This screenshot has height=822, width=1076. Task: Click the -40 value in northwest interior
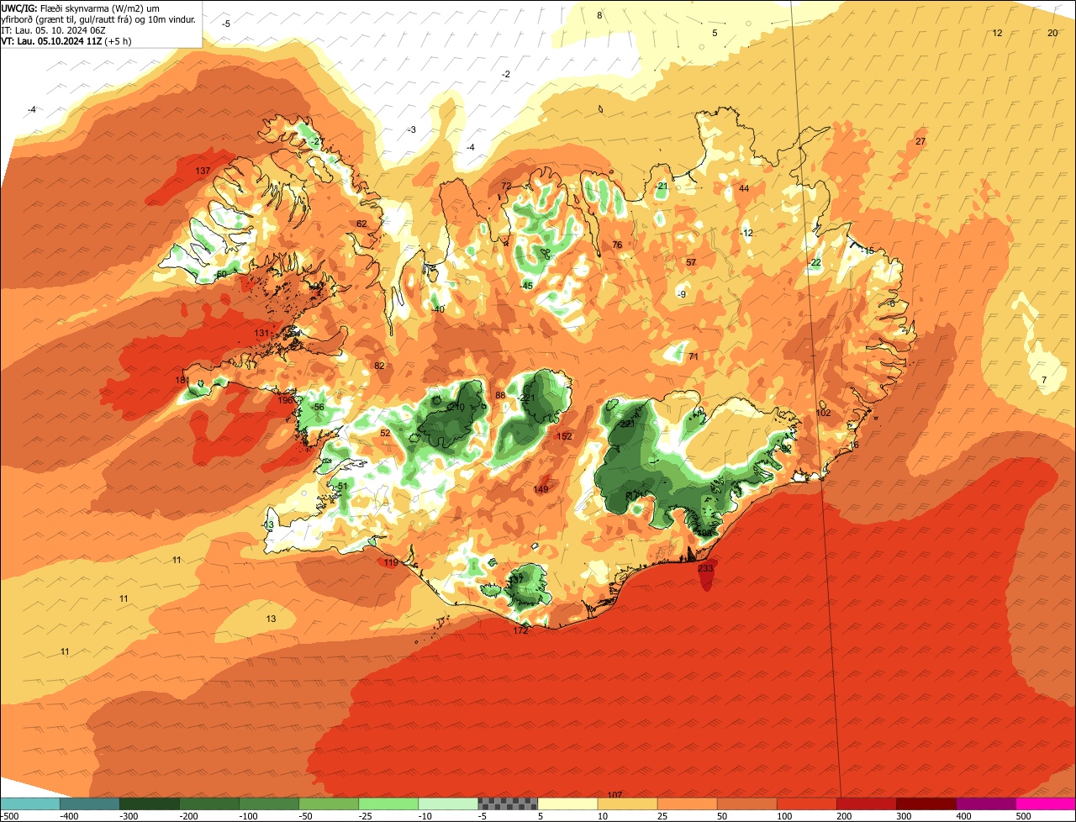[438, 310]
